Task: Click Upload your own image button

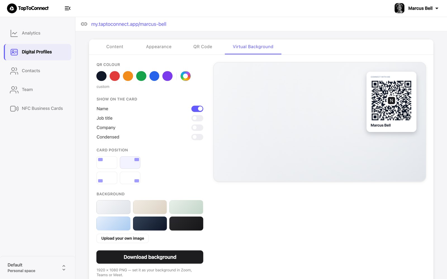Action: coord(123,238)
